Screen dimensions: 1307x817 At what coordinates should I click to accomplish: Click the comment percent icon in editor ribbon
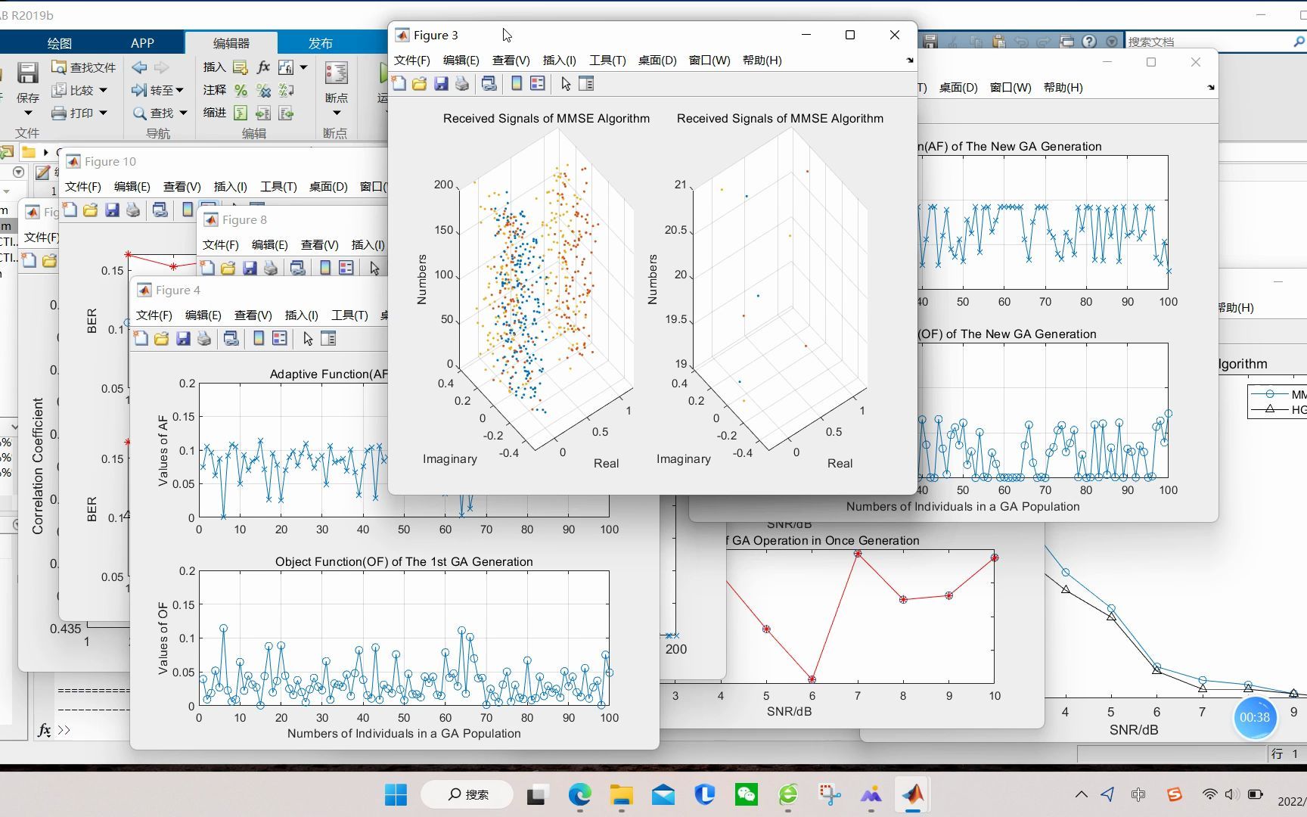pyautogui.click(x=241, y=91)
